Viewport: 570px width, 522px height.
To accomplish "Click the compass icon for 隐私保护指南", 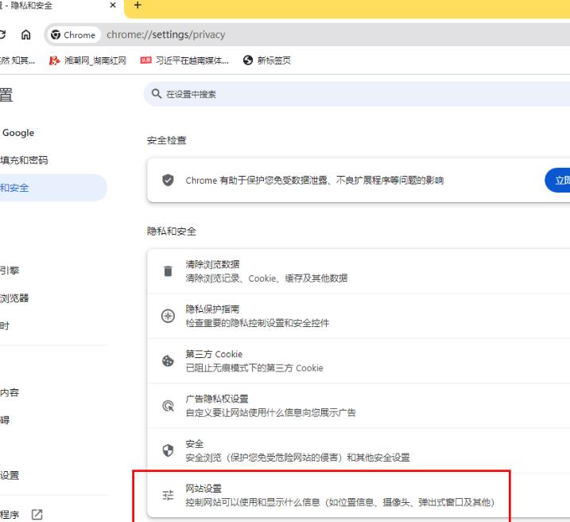I will (168, 316).
